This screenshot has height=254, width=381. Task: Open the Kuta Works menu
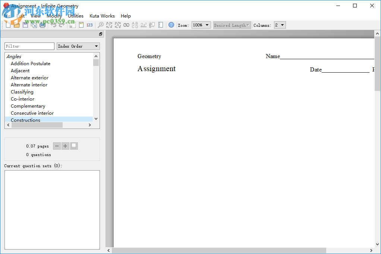(x=102, y=16)
